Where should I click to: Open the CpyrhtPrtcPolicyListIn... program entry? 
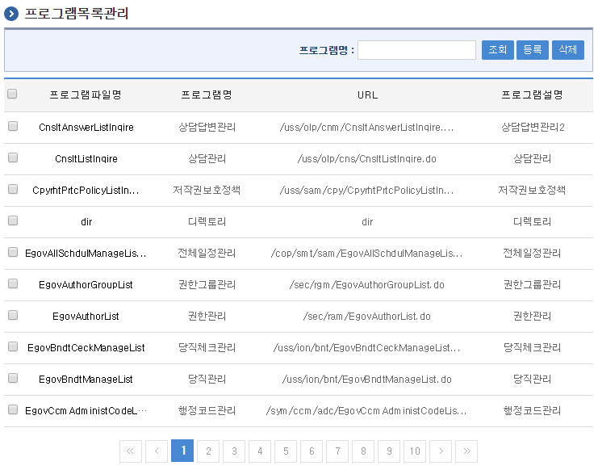[x=86, y=191]
